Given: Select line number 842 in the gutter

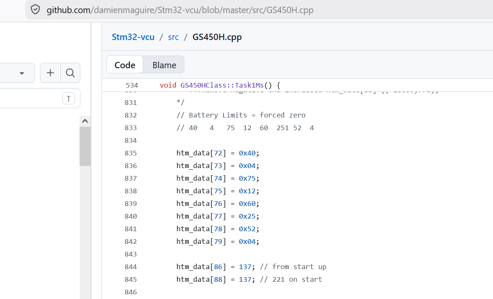Looking at the screenshot, I should click(131, 241).
